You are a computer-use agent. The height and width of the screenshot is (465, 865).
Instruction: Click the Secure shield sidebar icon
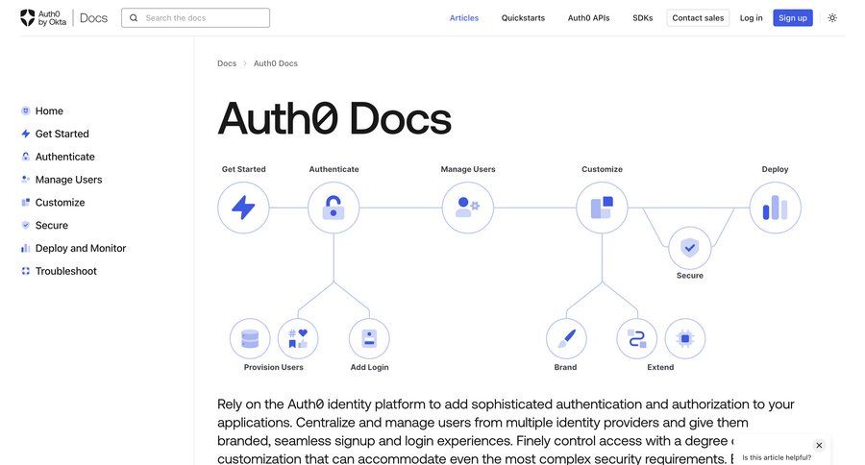(x=25, y=225)
